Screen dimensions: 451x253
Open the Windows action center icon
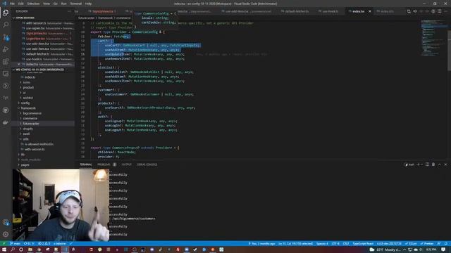point(443,249)
